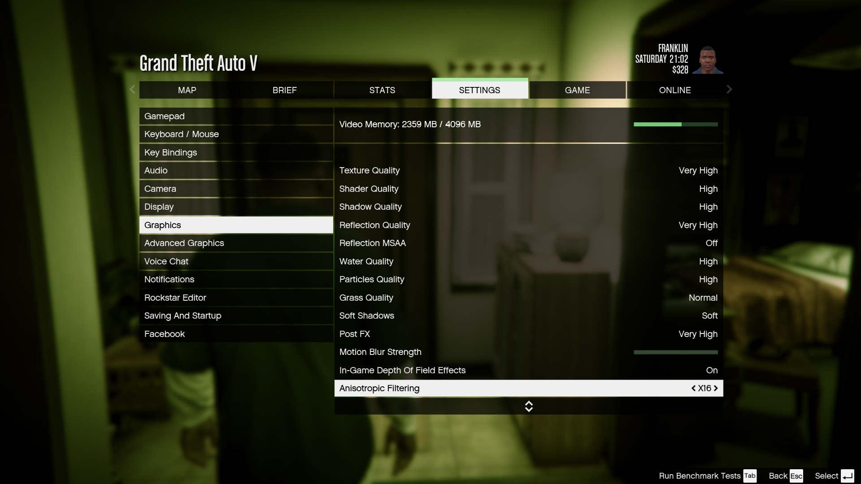Select the SETTINGS tab

479,90
